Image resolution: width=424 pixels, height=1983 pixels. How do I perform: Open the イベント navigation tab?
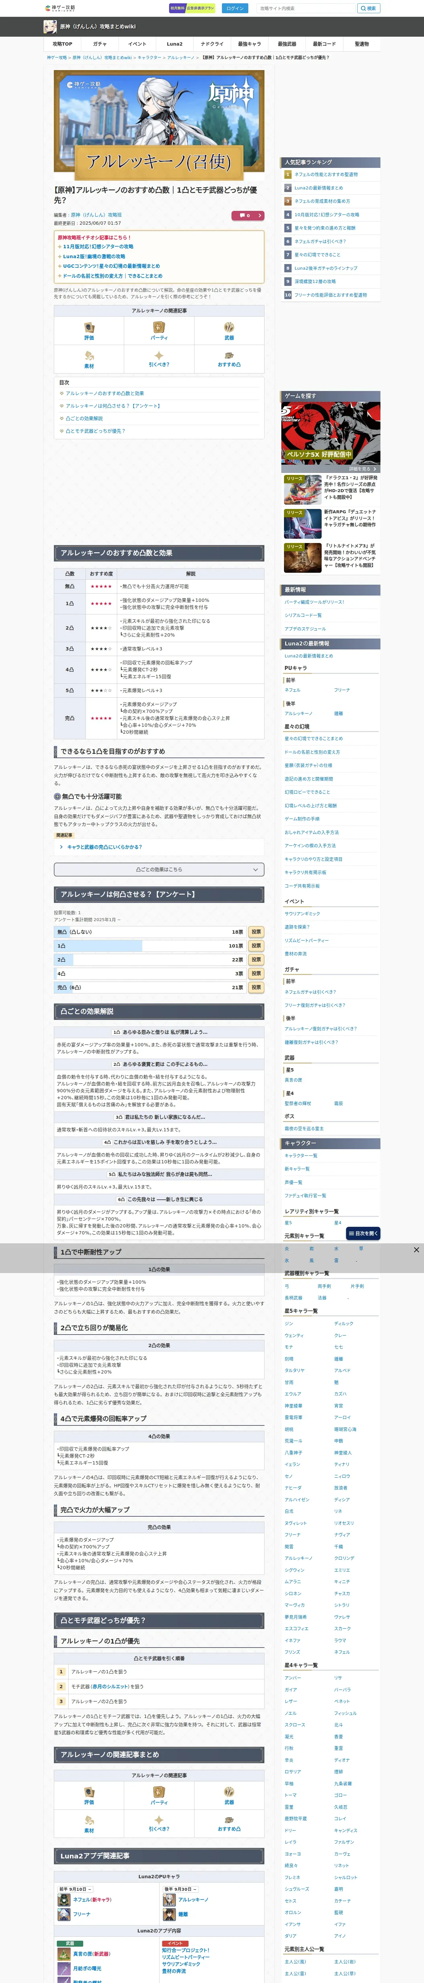coord(137,44)
